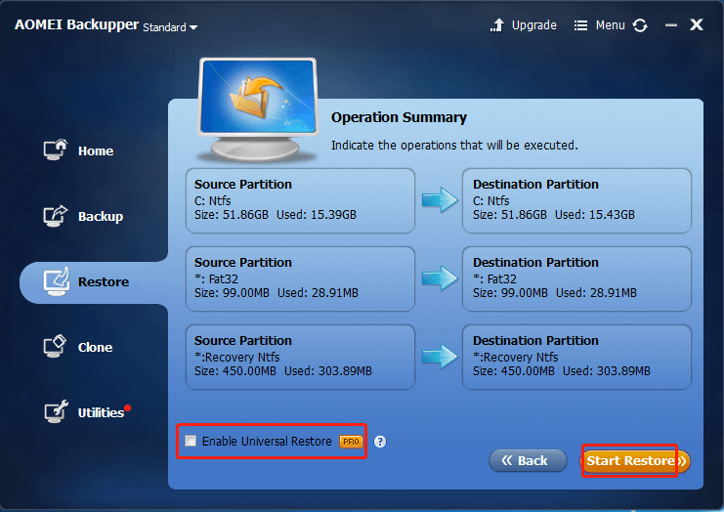This screenshot has height=512, width=724.
Task: Click the Operation Summary heading
Action: 399,117
